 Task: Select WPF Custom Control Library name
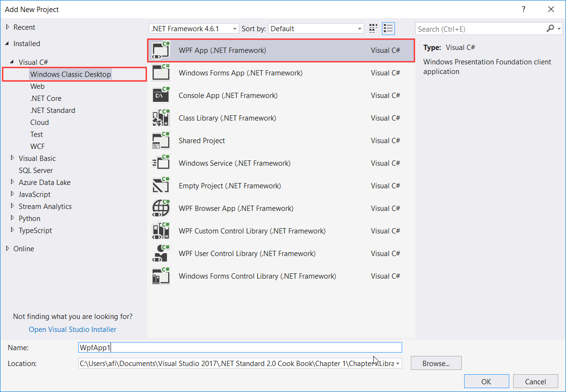[x=252, y=231]
